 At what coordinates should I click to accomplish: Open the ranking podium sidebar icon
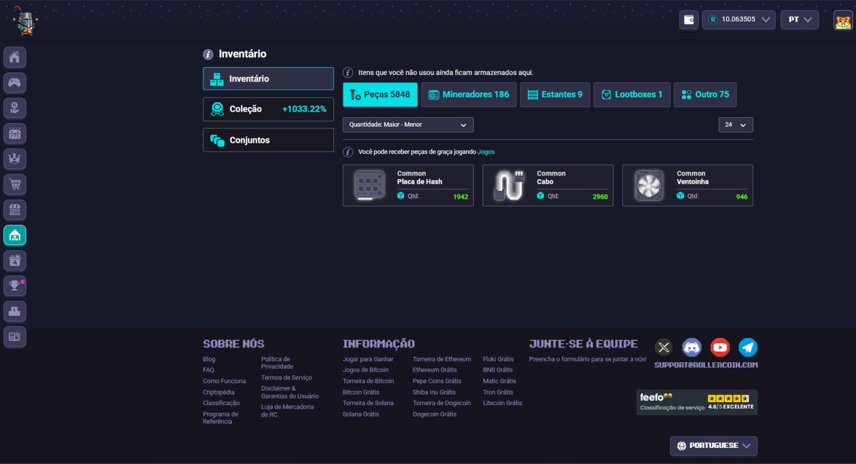[15, 311]
